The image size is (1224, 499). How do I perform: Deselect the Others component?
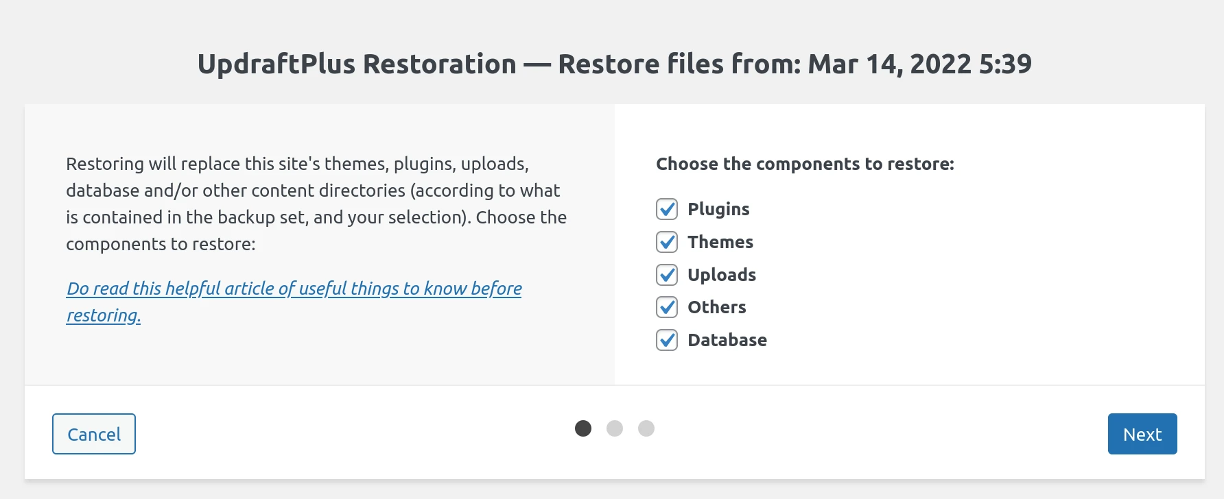click(666, 307)
